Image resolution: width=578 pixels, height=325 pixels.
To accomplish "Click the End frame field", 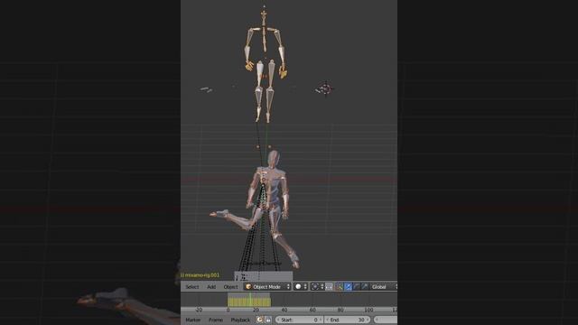I will coord(347,320).
